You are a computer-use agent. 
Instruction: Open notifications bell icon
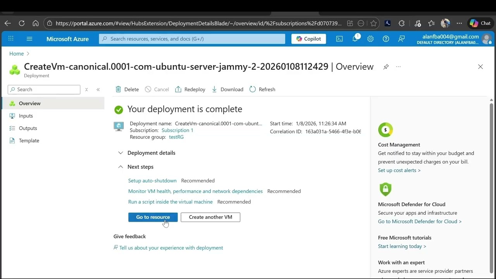tap(355, 39)
